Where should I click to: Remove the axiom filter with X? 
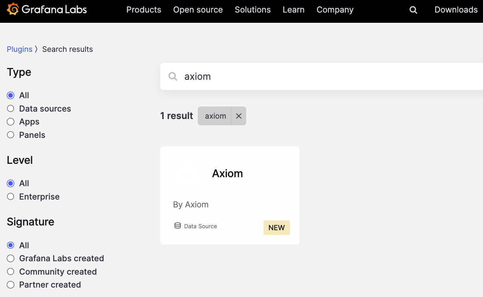(x=239, y=116)
